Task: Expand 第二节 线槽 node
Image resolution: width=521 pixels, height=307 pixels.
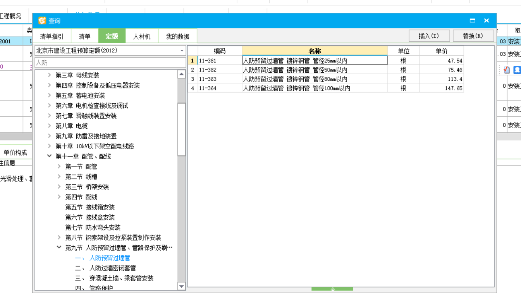Action: pos(59,176)
